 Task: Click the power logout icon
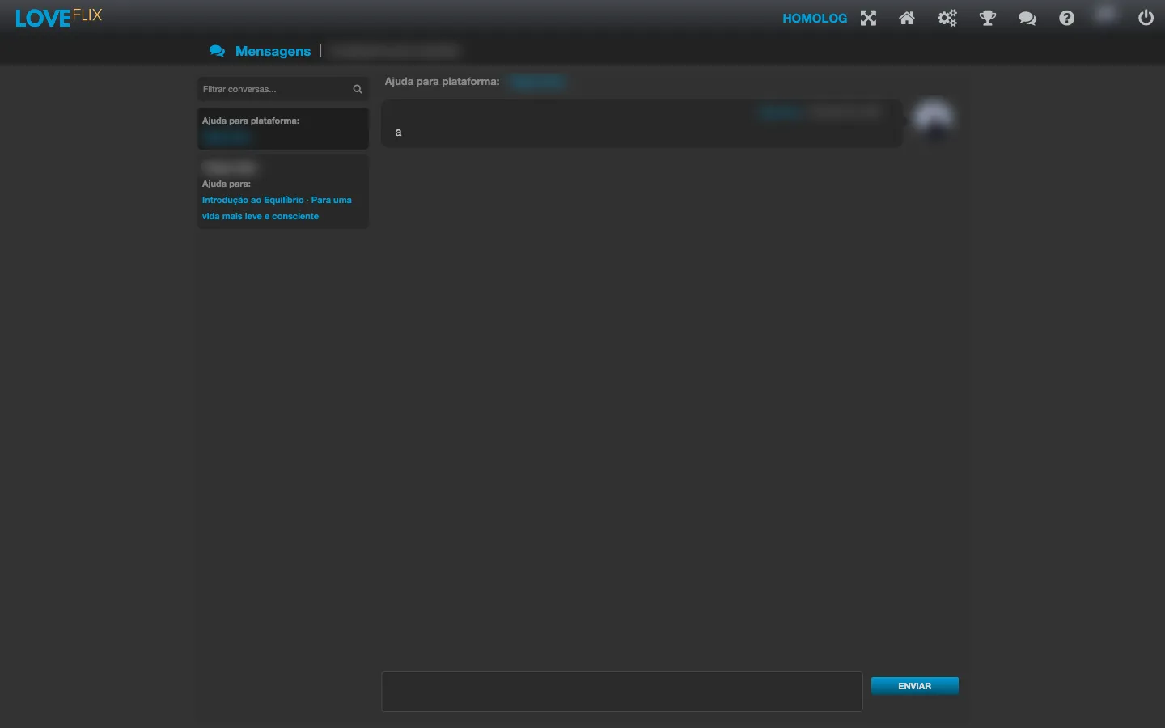(x=1146, y=18)
